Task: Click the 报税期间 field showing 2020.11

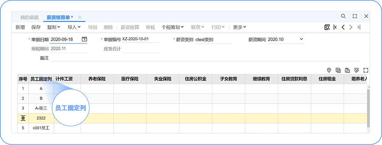Action: (68, 49)
